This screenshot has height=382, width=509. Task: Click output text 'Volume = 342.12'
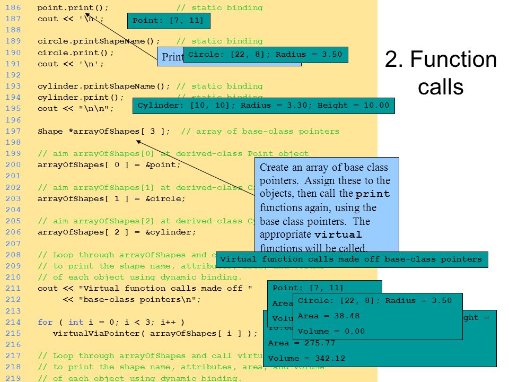point(306,358)
